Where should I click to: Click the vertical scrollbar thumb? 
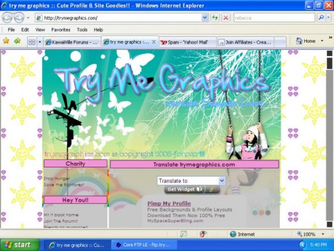tap(329, 63)
